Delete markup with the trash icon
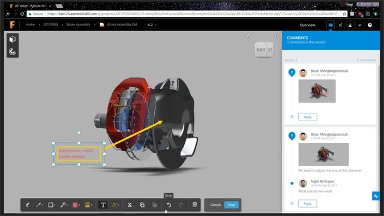Viewport: 384px width, 216px height. point(194,205)
